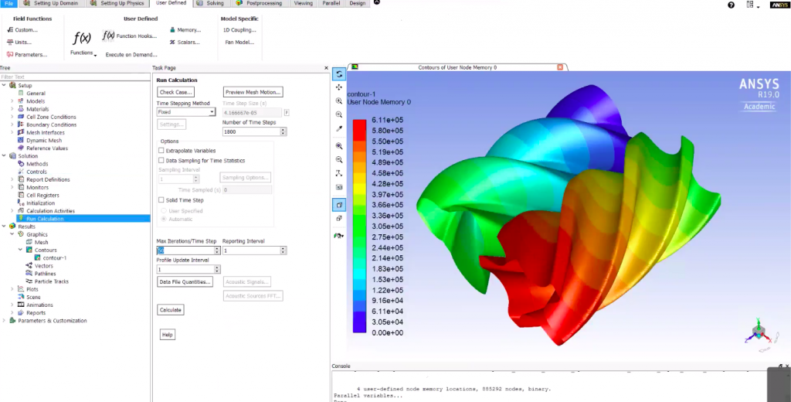The image size is (791, 402).
Task: Click Data File Quantities button
Action: 185,282
